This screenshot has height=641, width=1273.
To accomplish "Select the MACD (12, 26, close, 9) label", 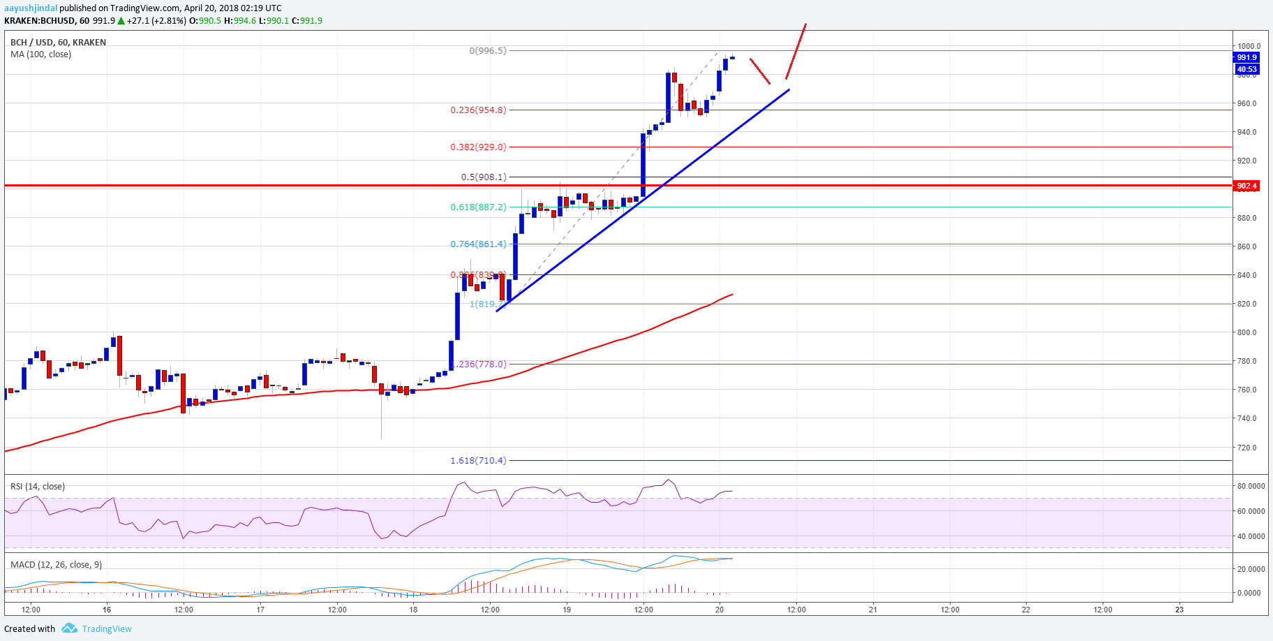I will click(57, 565).
